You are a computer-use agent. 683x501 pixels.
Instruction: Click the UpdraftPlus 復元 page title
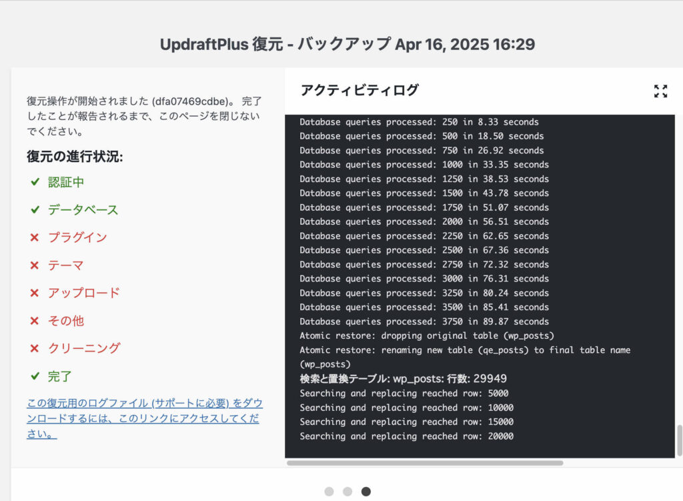tap(347, 44)
